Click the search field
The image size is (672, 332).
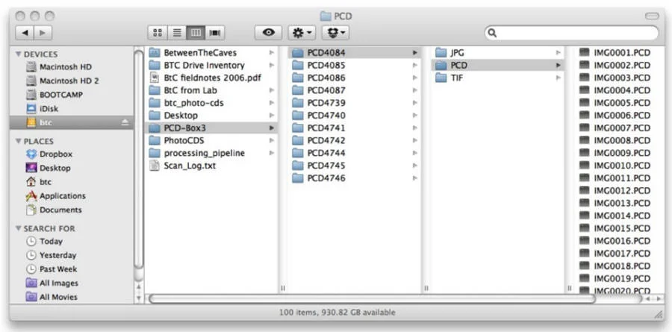(572, 33)
